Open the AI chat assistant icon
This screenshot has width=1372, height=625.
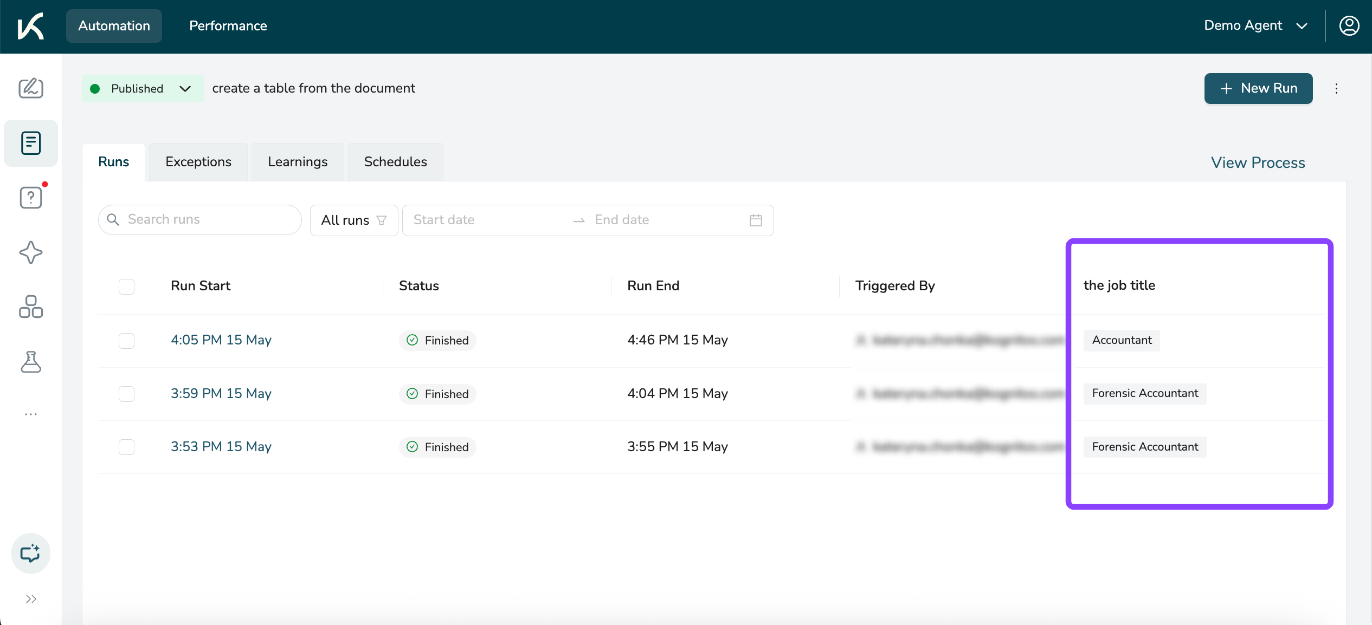[31, 554]
